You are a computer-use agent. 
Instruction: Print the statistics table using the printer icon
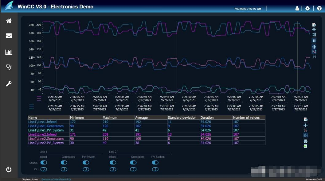pyautogui.click(x=305, y=141)
